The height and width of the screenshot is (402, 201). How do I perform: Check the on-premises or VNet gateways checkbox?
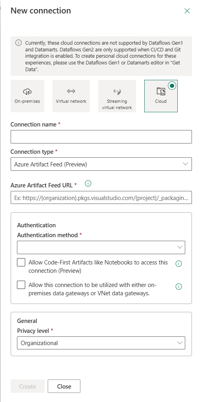(x=21, y=285)
